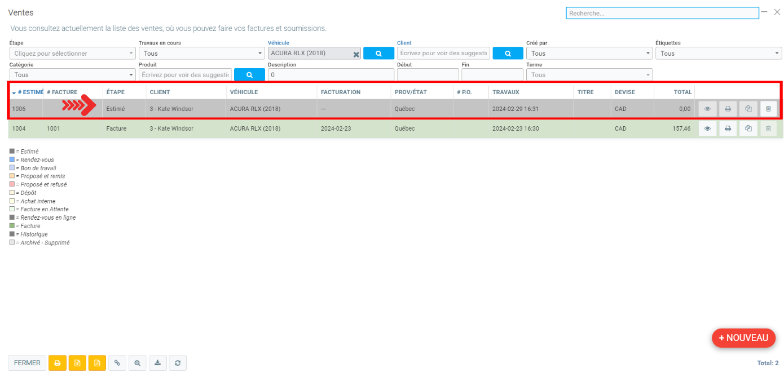Export the sales list to Excel
This screenshot has width=784, height=373.
click(x=77, y=363)
